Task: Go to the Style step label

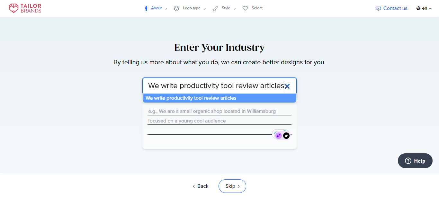Action: point(226,8)
